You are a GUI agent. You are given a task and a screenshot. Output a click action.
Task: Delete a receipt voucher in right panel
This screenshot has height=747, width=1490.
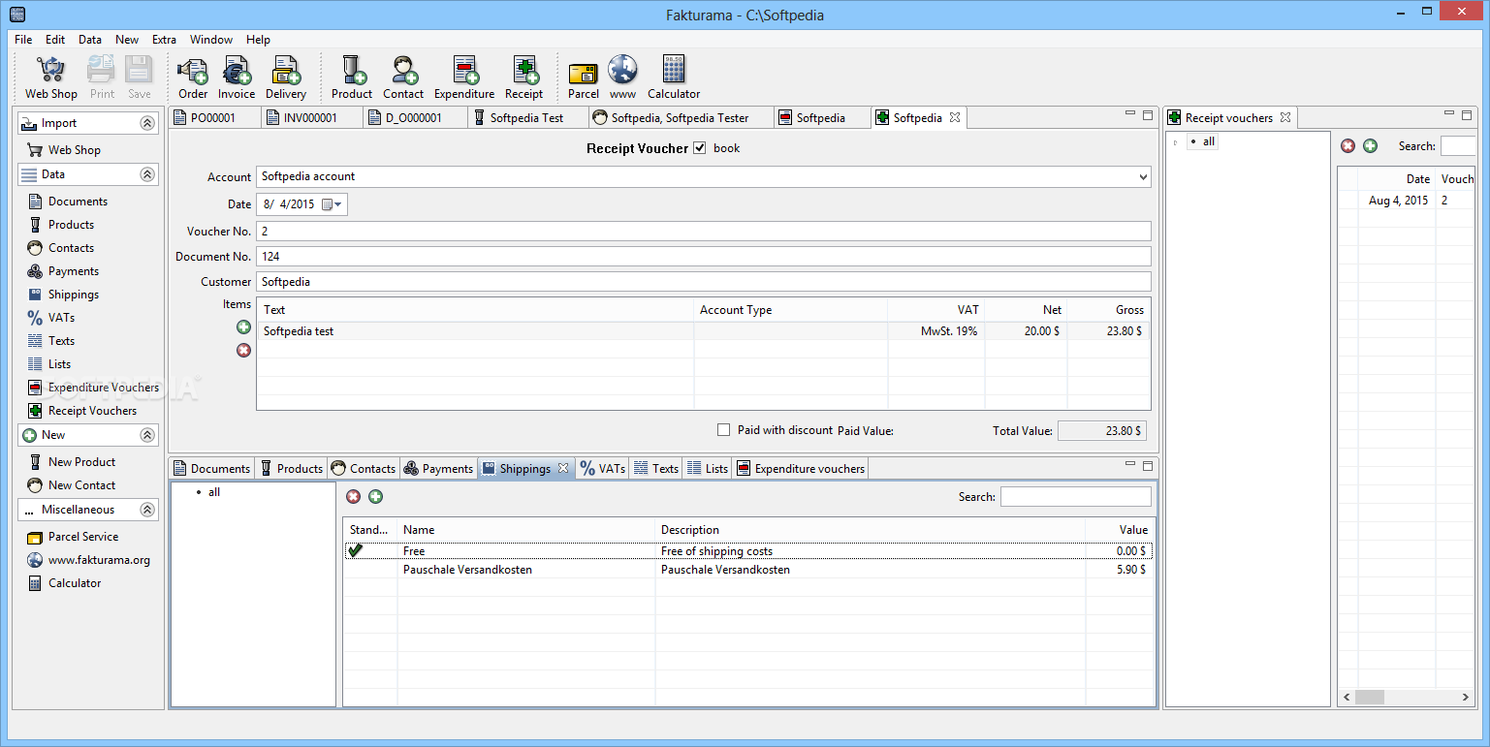1347,146
